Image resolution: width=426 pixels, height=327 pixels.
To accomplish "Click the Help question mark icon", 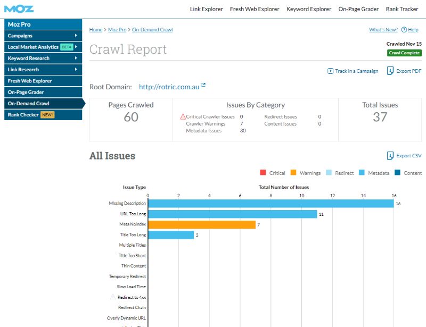I will [x=404, y=30].
